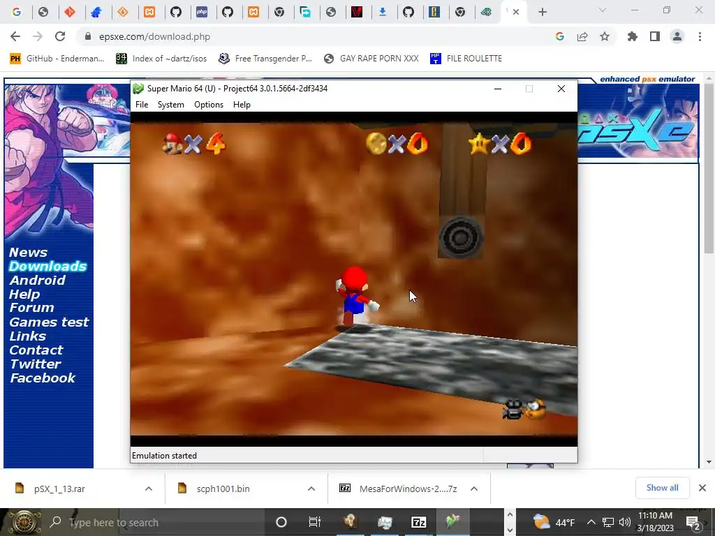
Task: Open Chrome tab search chevron
Action: (603, 10)
